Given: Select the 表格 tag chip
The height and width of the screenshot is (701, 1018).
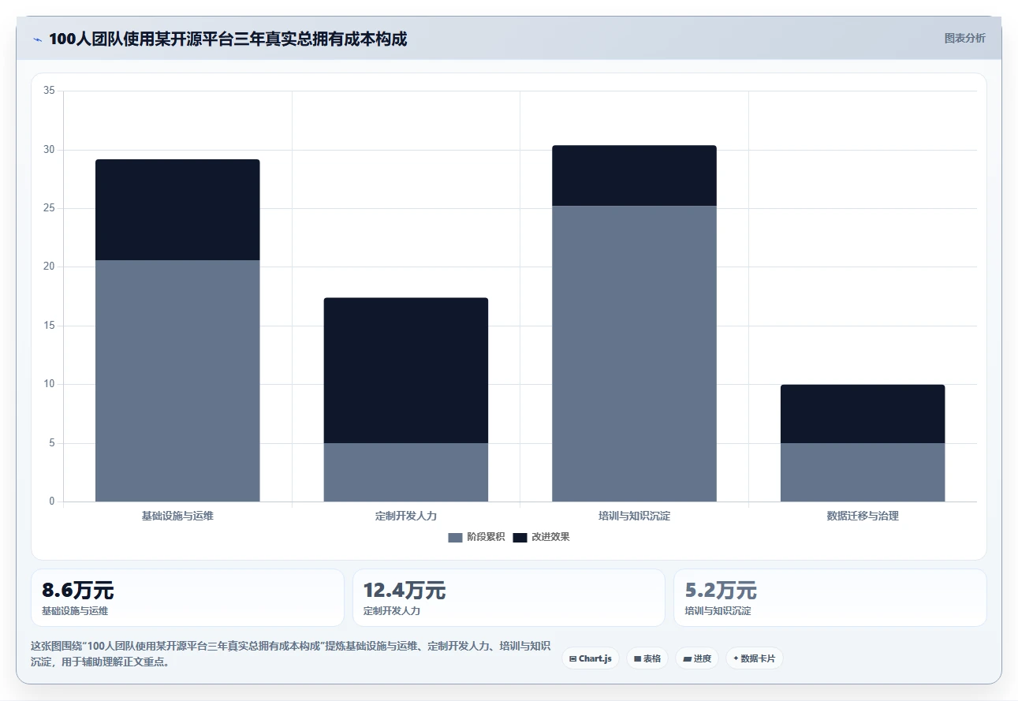Looking at the screenshot, I should tap(647, 658).
